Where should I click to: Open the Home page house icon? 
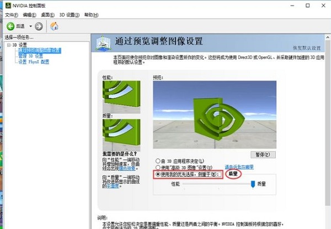click(x=54, y=26)
